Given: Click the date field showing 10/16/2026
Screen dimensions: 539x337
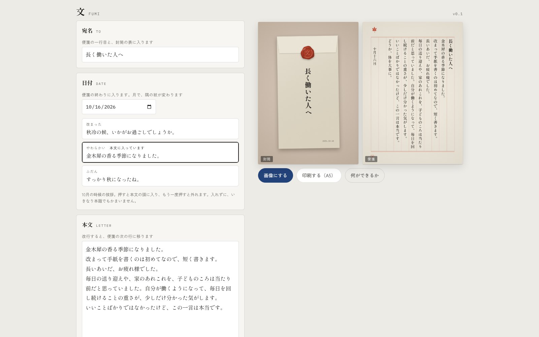Looking at the screenshot, I should click(119, 107).
